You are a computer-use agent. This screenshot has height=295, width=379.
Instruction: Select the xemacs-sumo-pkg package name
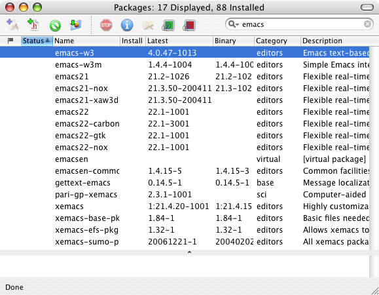[87, 242]
